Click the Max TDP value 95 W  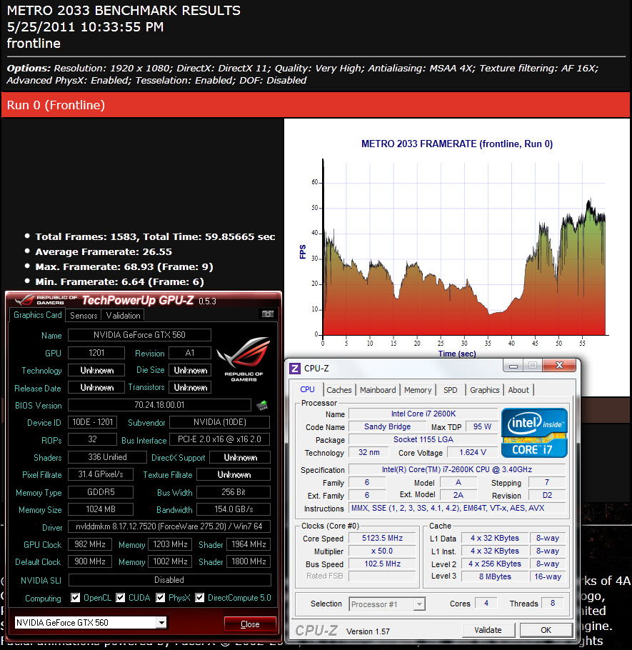482,426
